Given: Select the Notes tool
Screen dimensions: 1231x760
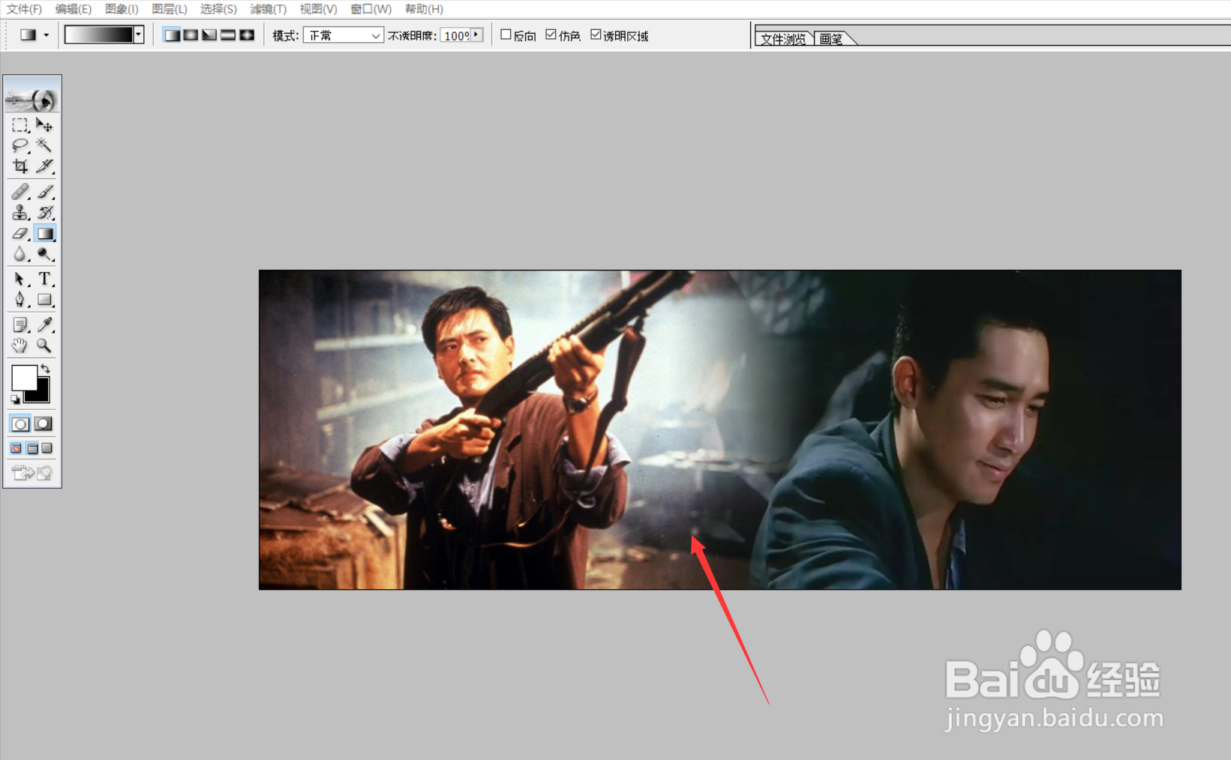Looking at the screenshot, I should click(x=20, y=325).
